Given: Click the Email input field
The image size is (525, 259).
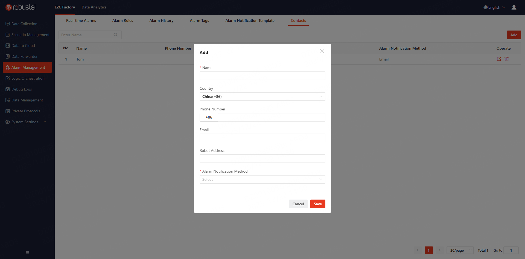Looking at the screenshot, I should 262,138.
